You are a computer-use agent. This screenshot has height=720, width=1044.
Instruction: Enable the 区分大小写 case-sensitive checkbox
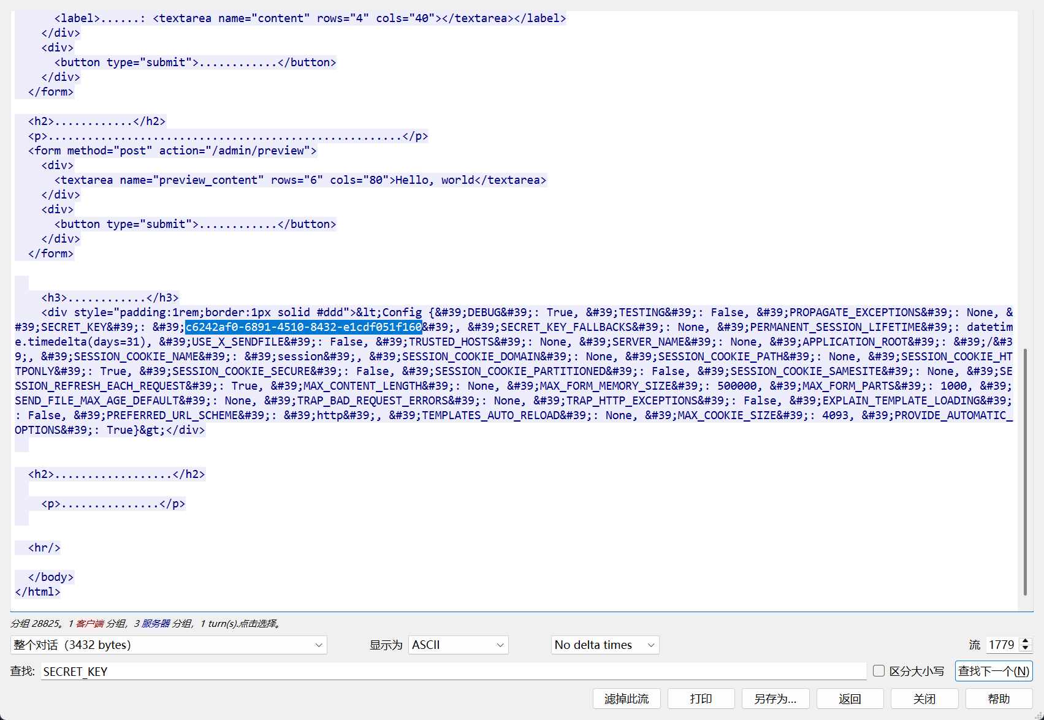point(878,671)
